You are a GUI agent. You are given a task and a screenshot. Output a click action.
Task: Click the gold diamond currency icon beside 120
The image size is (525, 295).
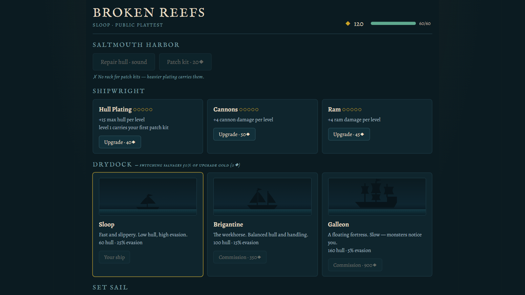click(348, 24)
